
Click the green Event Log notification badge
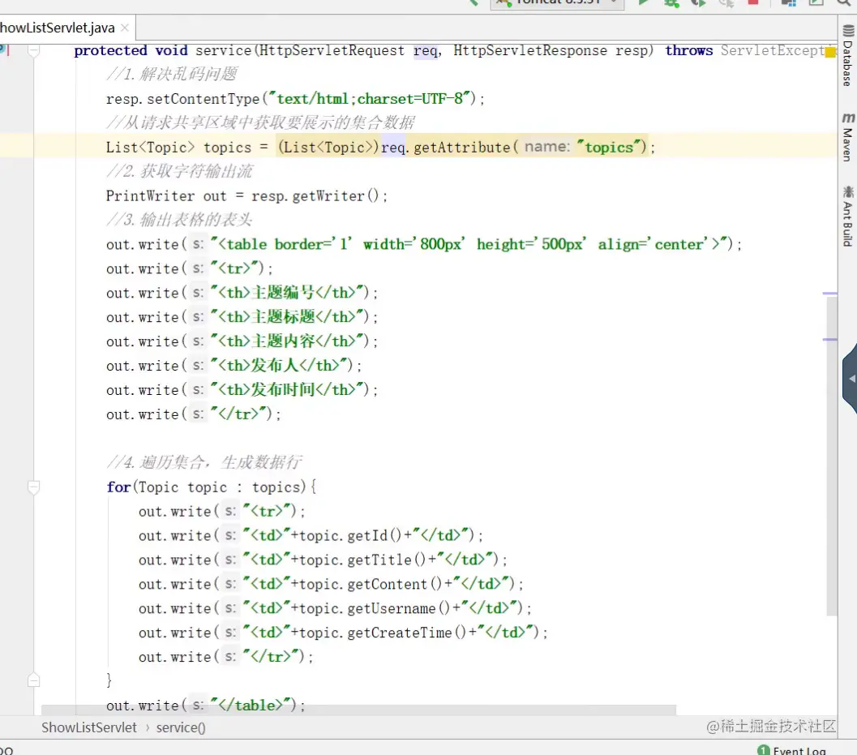764,751
